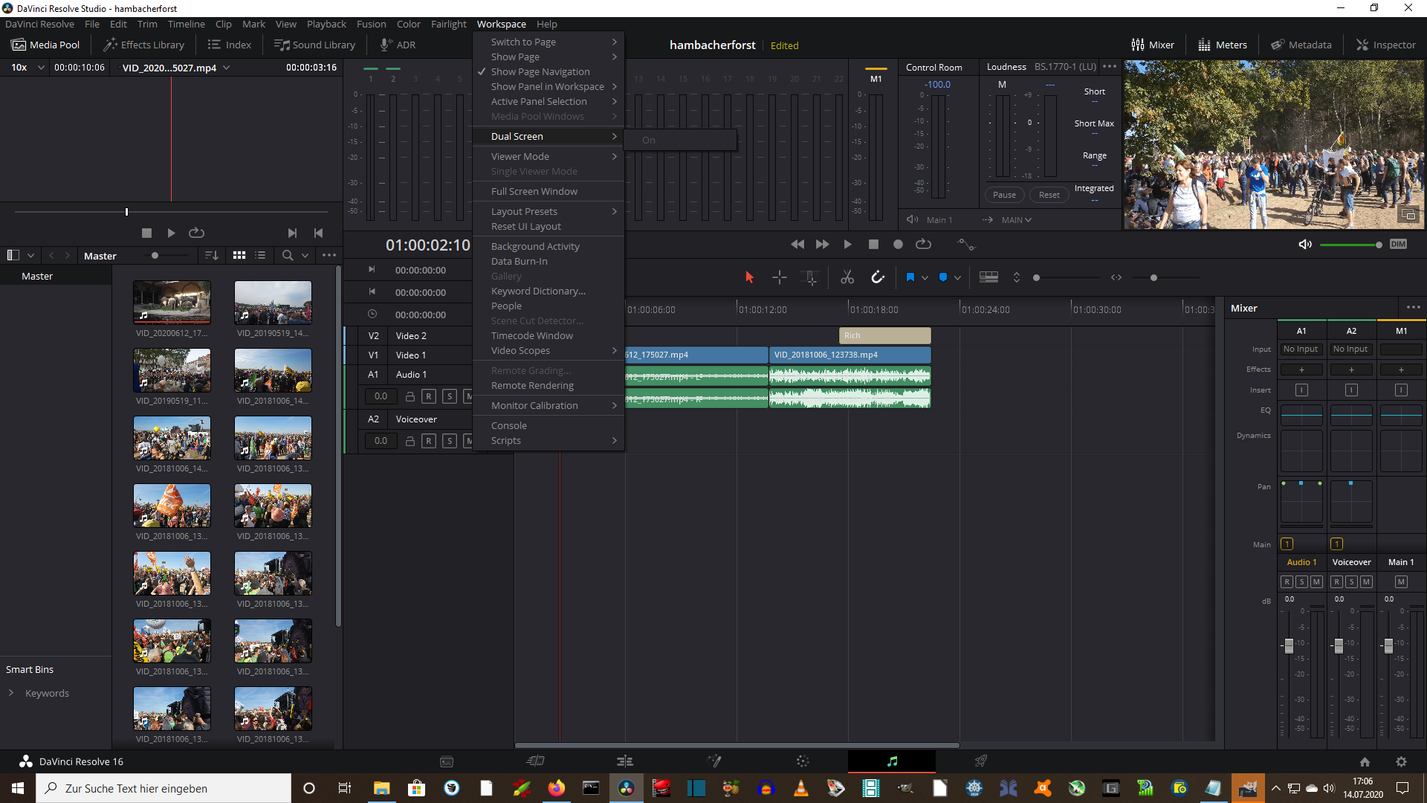The width and height of the screenshot is (1427, 803).
Task: Start playback in Fairlight transport
Action: click(x=847, y=244)
